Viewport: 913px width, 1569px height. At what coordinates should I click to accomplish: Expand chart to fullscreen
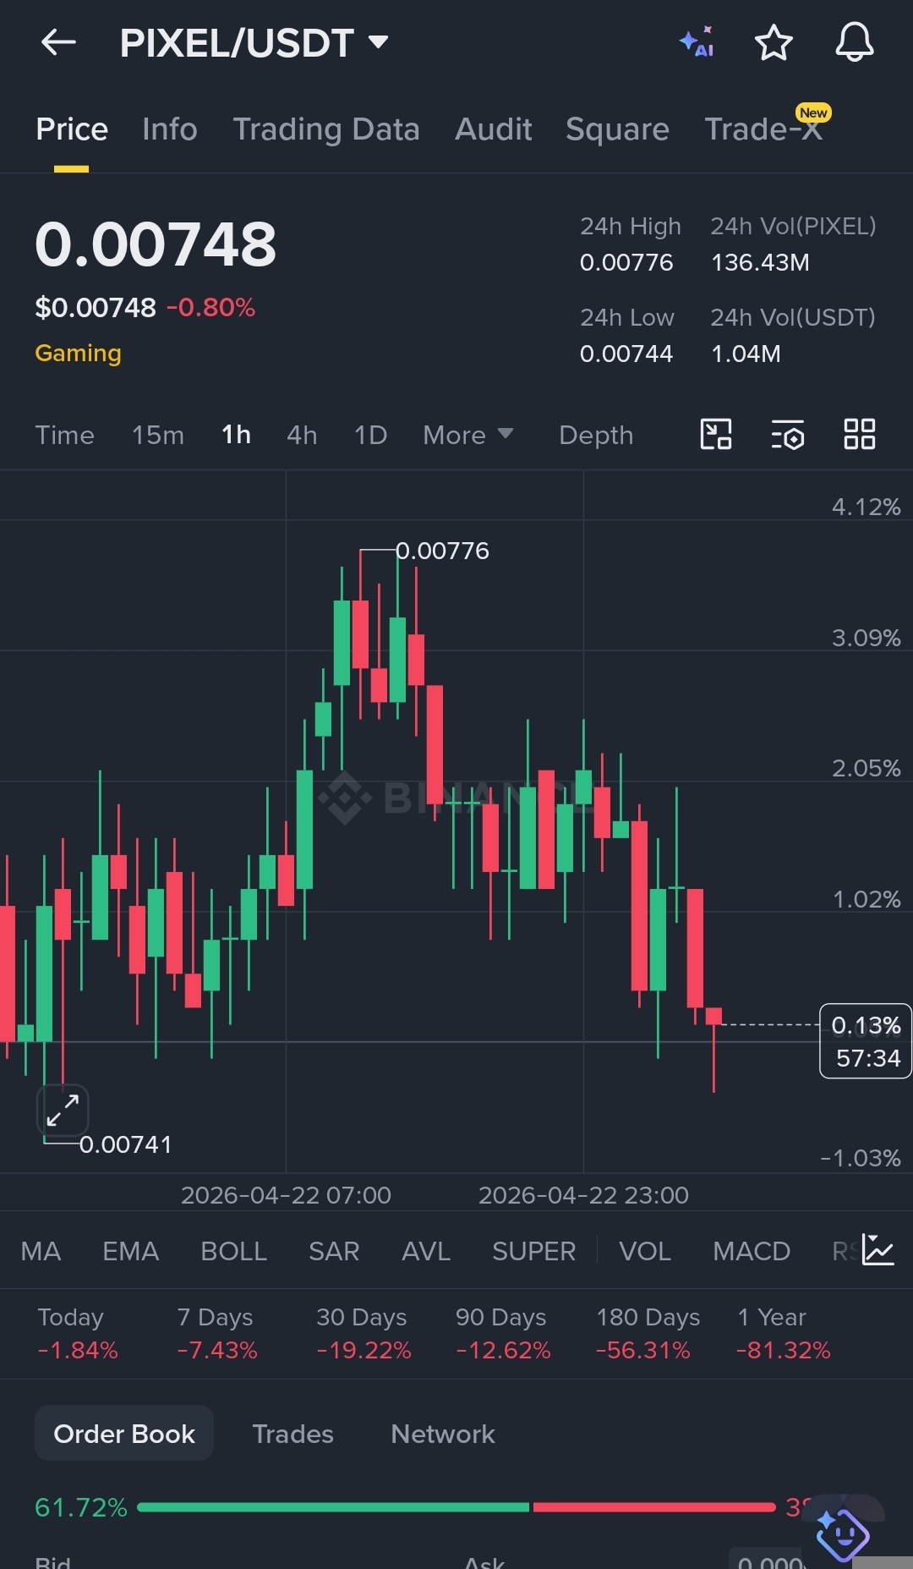(x=63, y=1110)
